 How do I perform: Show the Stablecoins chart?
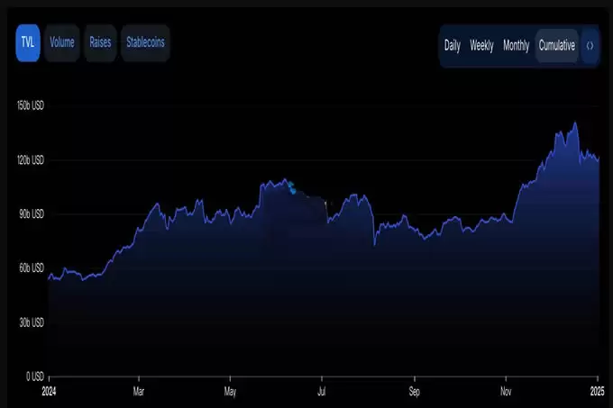[144, 42]
